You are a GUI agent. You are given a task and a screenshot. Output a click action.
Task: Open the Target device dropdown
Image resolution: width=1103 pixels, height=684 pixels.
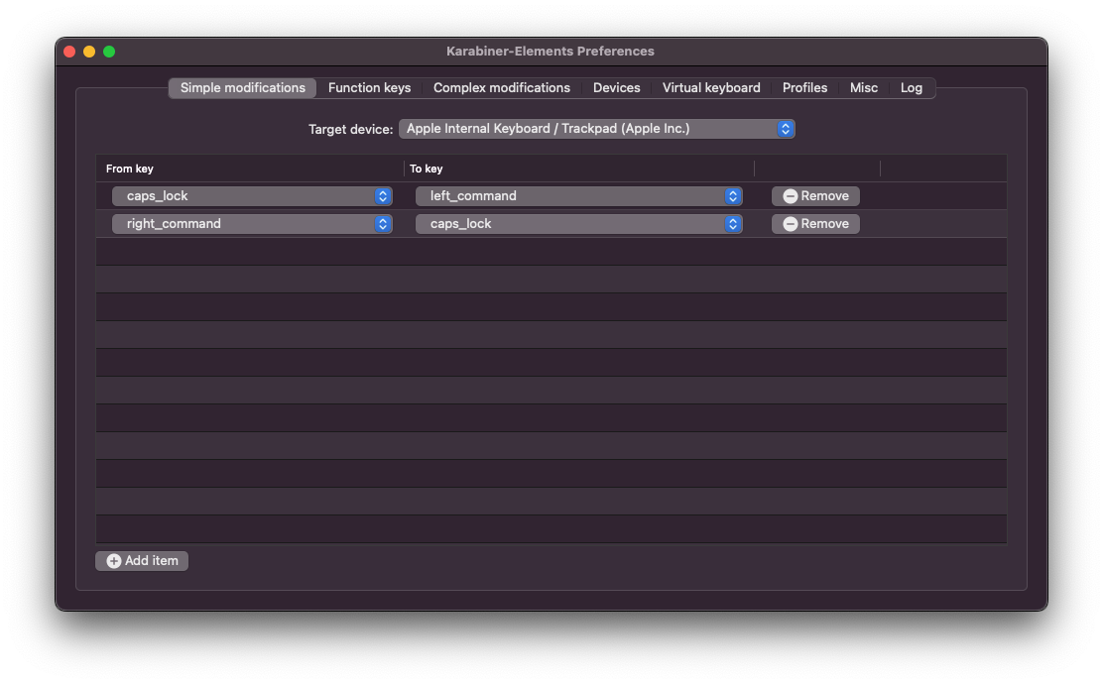coord(596,129)
